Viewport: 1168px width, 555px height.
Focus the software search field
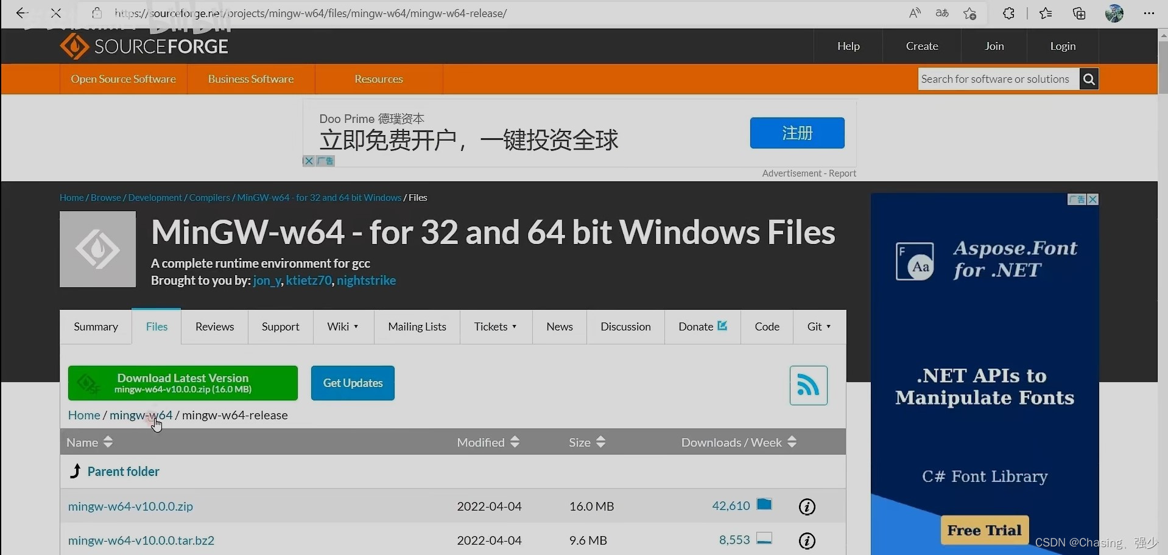coord(998,79)
